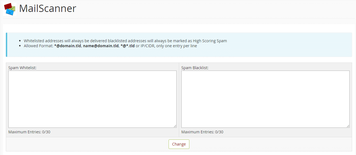Screen dimensions: 356x155
Task: Click the bold *@domain.tld format example
Action: click(67, 46)
